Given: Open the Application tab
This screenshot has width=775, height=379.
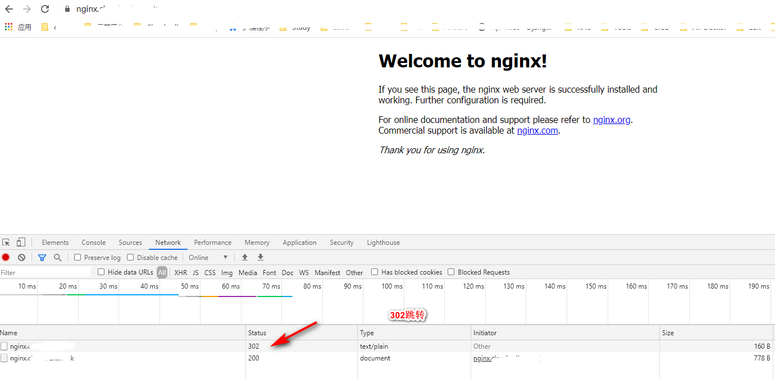Looking at the screenshot, I should coord(300,243).
